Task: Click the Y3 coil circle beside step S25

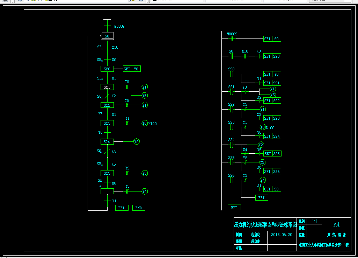Action: click(x=145, y=173)
